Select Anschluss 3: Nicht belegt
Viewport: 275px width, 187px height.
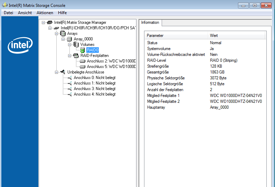click(95, 89)
